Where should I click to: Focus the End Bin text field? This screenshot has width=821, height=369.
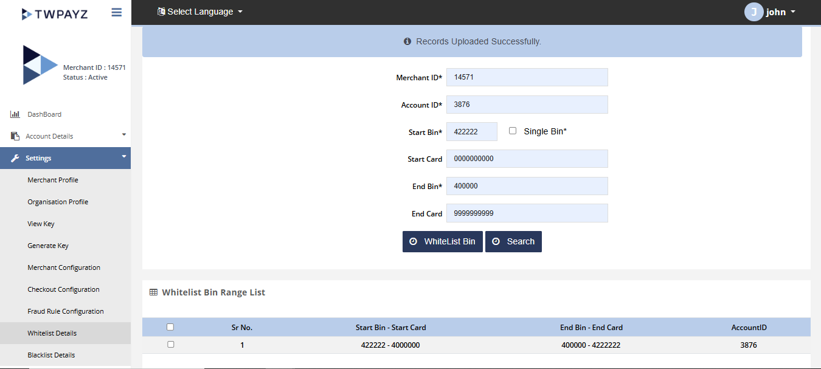(527, 186)
